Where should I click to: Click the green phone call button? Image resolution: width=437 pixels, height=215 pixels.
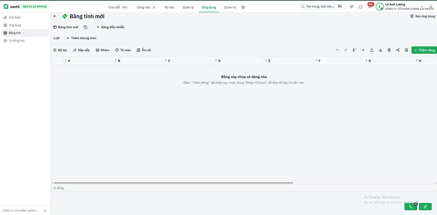point(411,207)
